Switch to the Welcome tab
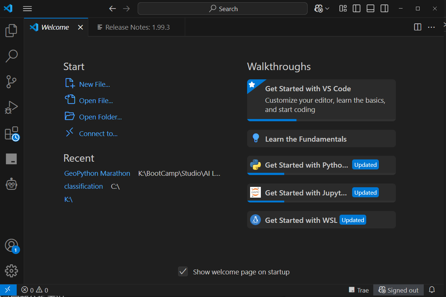The image size is (446, 297). coord(56,27)
